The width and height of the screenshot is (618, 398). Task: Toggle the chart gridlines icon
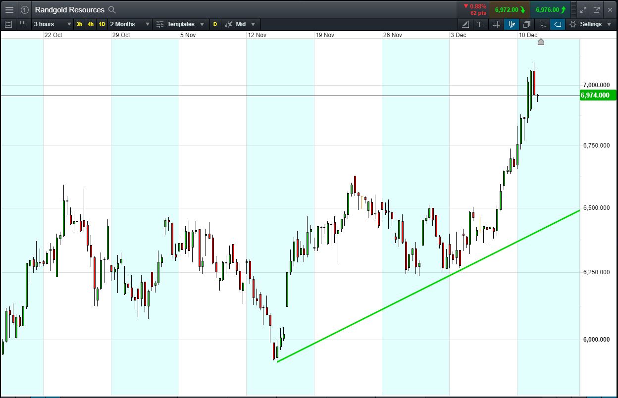click(x=496, y=24)
